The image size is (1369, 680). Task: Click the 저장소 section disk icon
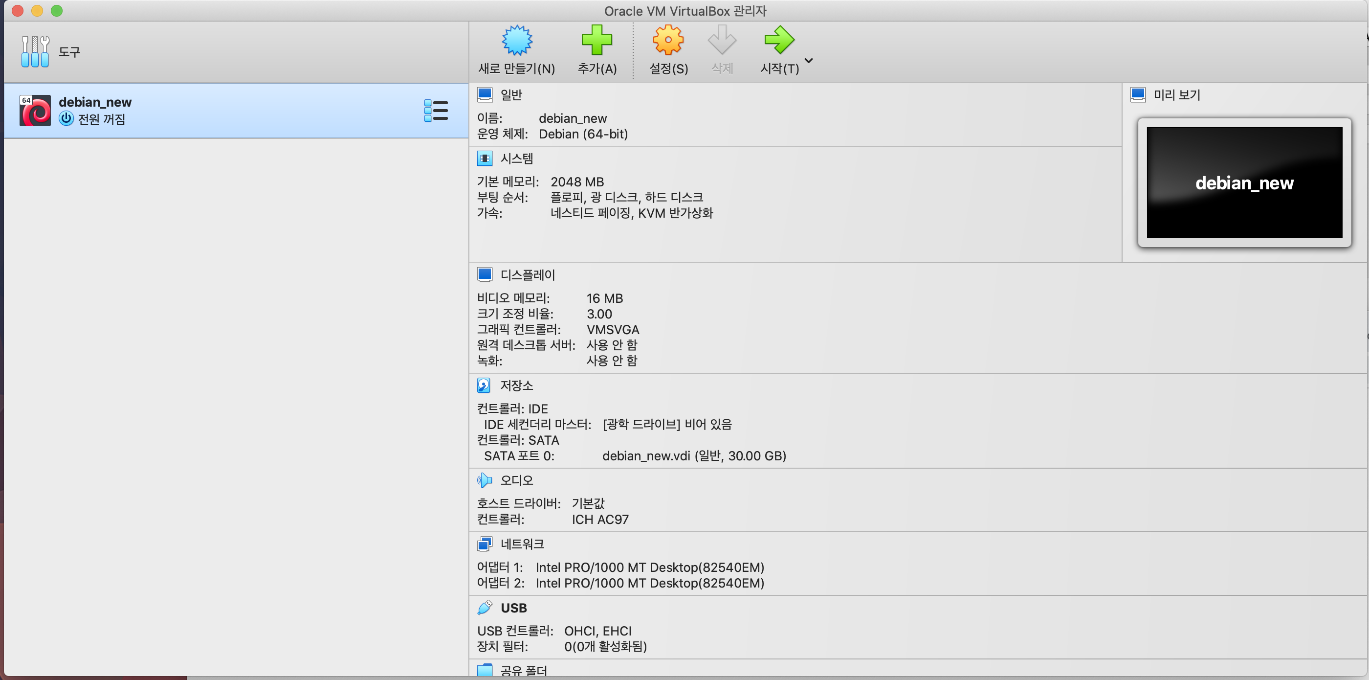pyautogui.click(x=484, y=385)
